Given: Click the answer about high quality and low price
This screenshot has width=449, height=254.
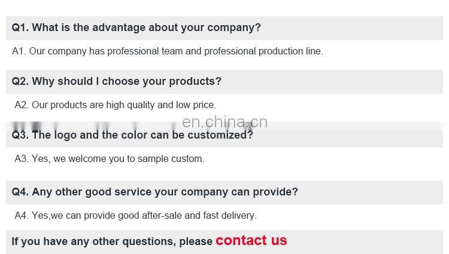Looking at the screenshot, I should click(123, 105).
